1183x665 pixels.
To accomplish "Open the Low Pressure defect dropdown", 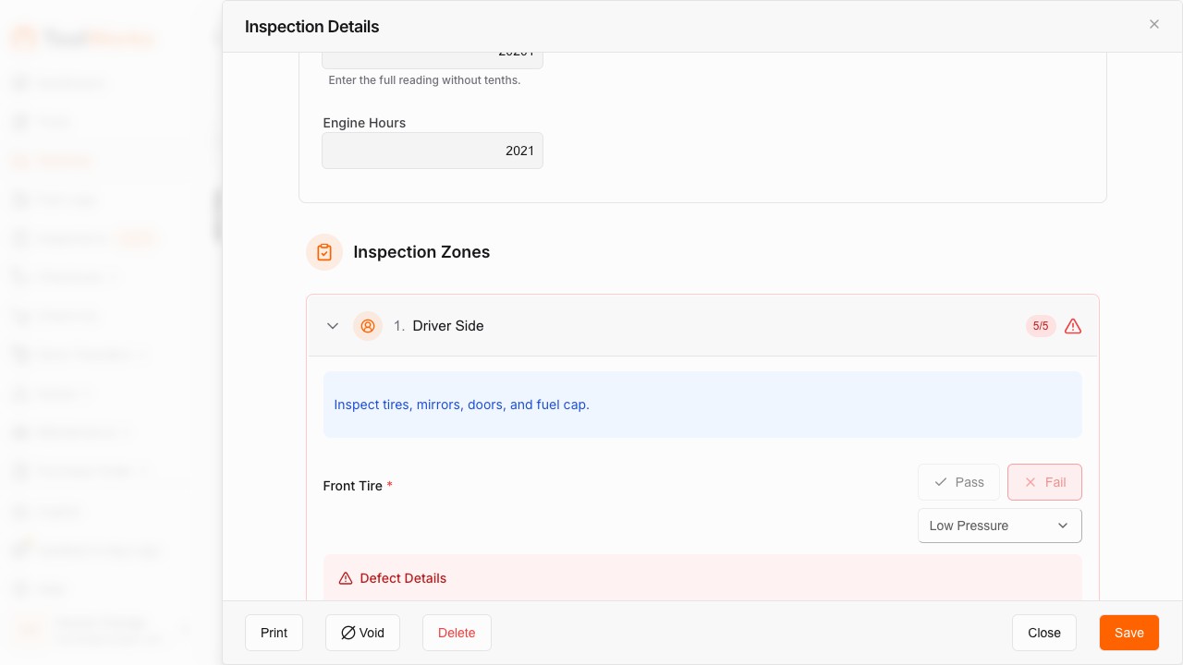I will point(999,526).
